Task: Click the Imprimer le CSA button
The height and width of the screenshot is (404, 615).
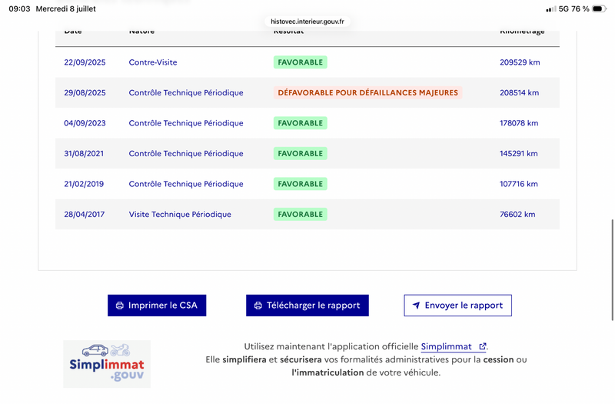Action: [x=157, y=306]
